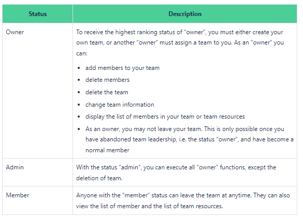This screenshot has width=303, height=217.
Task: Click the 'display the list of members' bullet
Action: (x=165, y=117)
